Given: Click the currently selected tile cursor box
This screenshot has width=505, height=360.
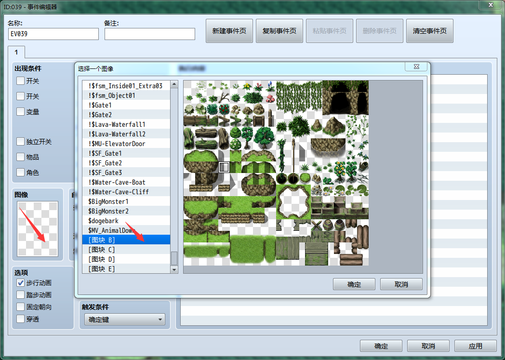Looking at the screenshot, I should [224, 167].
